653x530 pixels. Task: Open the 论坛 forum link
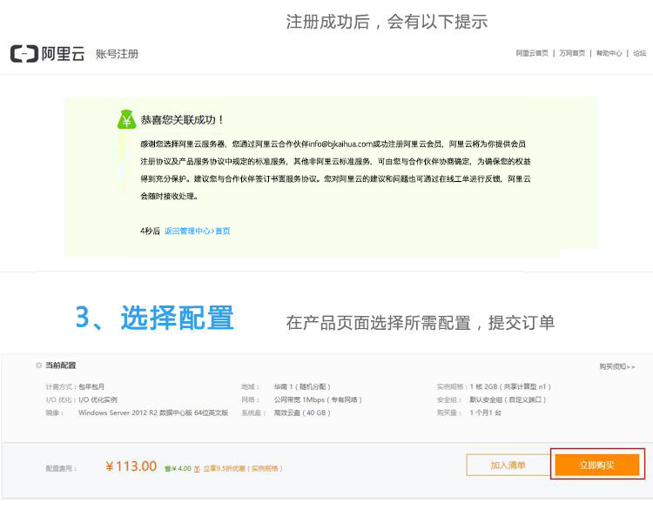click(x=639, y=53)
